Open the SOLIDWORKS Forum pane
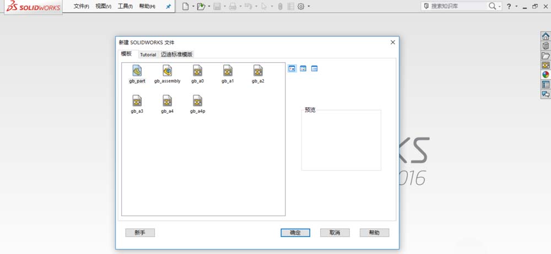 (545, 94)
